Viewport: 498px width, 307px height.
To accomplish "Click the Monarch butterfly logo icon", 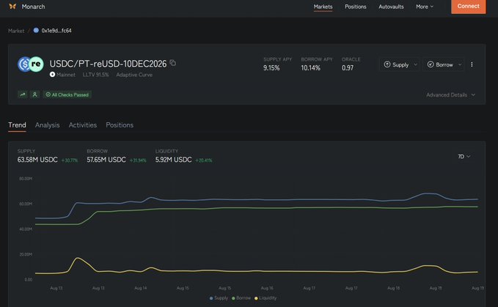I will tap(12, 7).
